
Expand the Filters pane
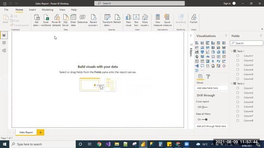(191, 36)
